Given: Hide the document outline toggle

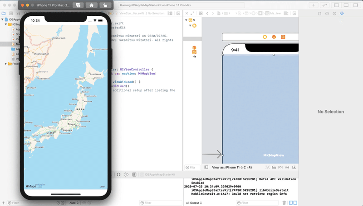Looking at the screenshot, I should coord(206,167).
